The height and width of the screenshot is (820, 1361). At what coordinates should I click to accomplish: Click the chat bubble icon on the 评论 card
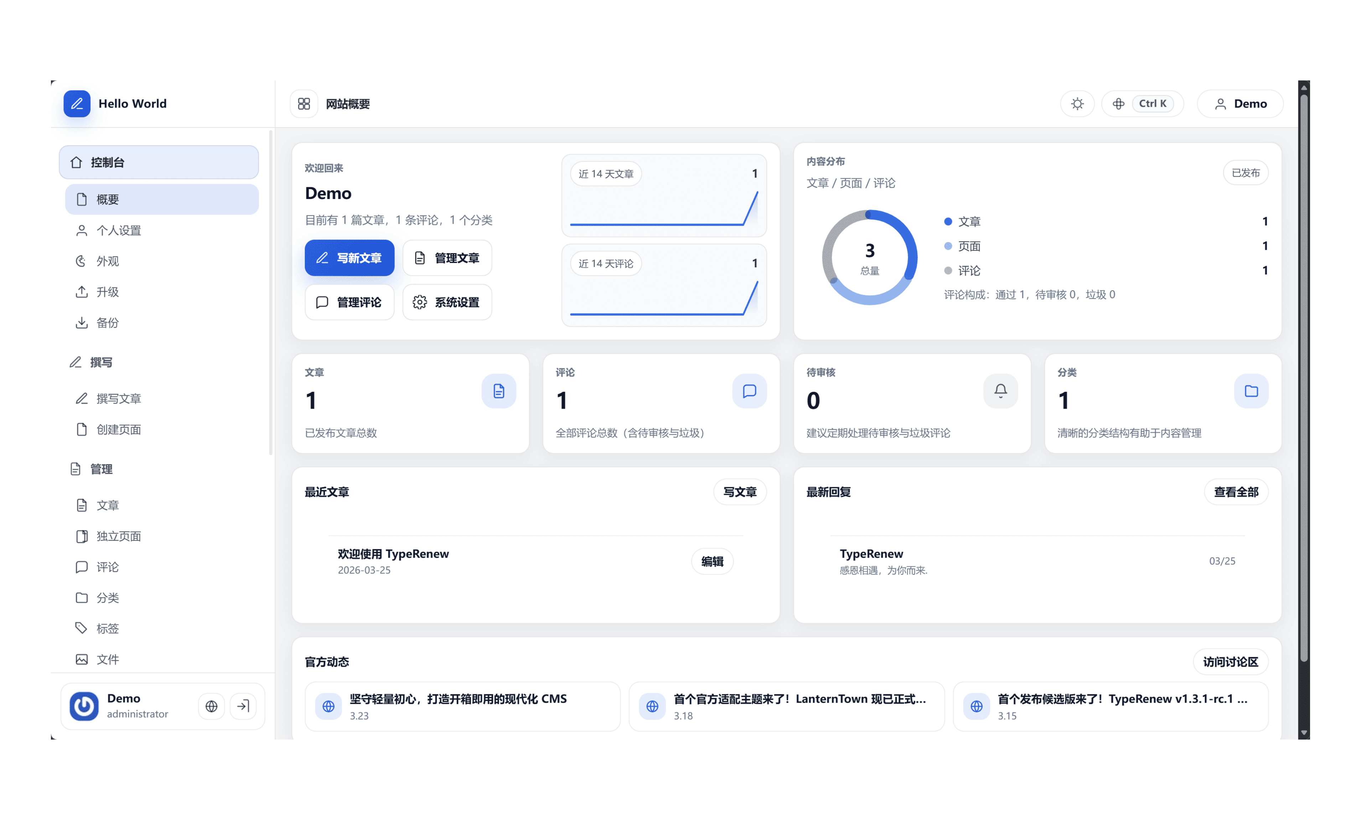[x=749, y=391]
